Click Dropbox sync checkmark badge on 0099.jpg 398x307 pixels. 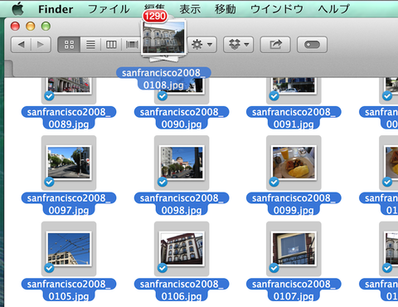274,182
